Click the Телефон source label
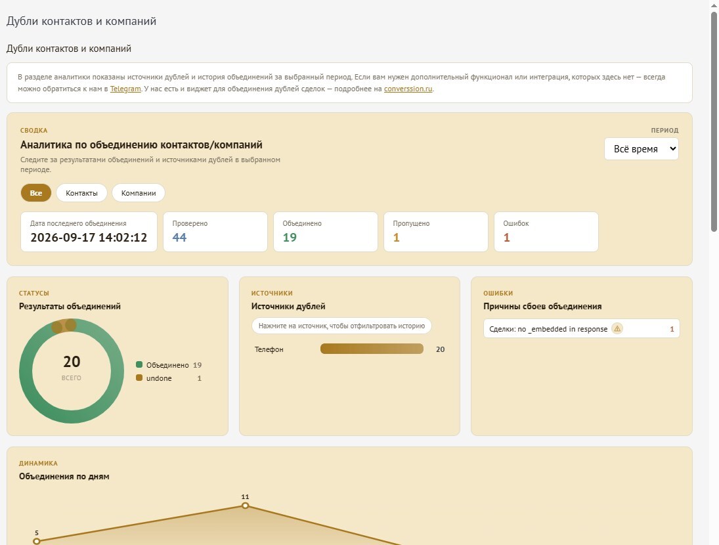Image resolution: width=719 pixels, height=545 pixels. 269,349
